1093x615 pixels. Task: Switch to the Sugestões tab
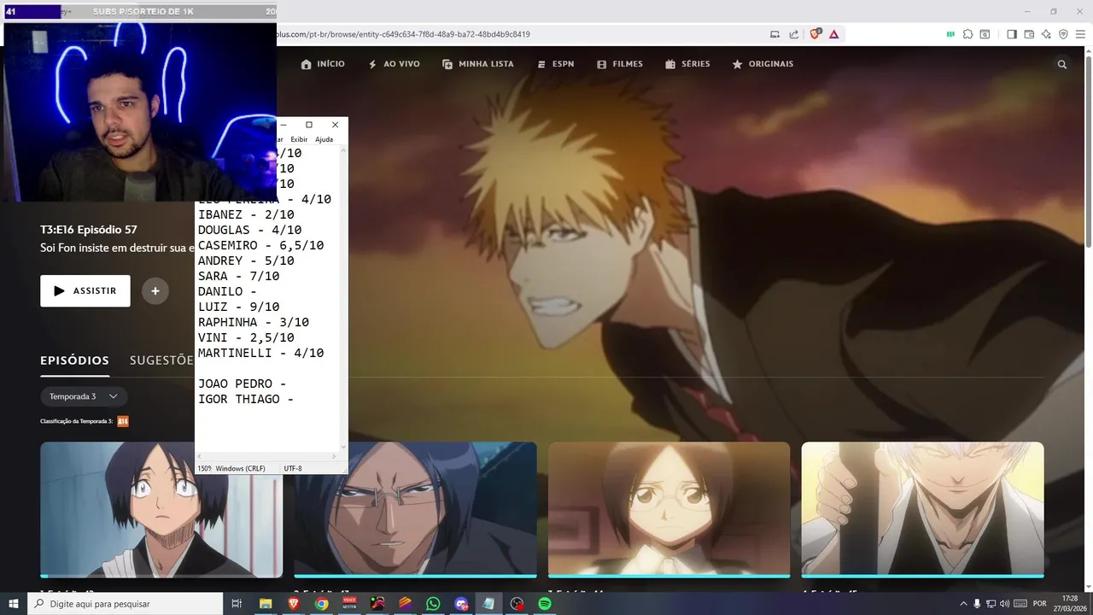pyautogui.click(x=161, y=360)
